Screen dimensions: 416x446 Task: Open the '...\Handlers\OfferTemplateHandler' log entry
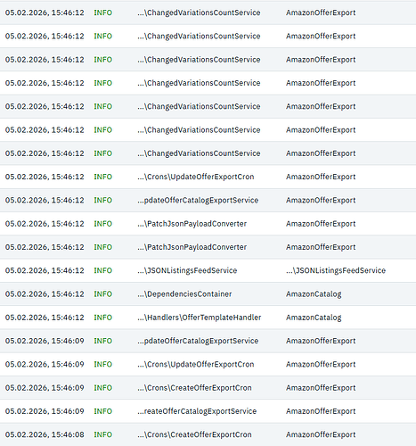[200, 318]
